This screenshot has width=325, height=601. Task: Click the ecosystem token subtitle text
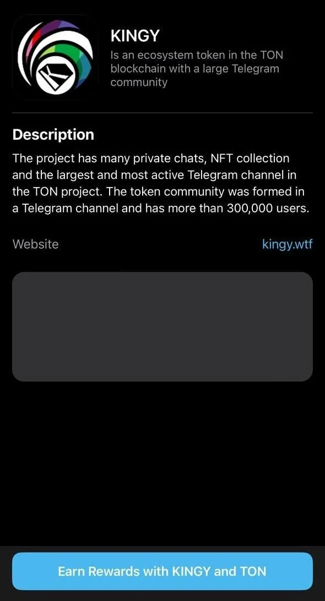pyautogui.click(x=197, y=69)
